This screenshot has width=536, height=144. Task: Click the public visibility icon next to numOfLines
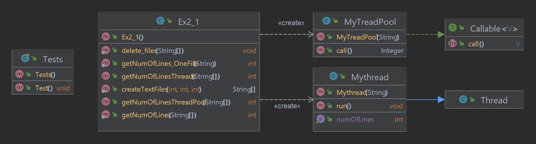click(x=330, y=119)
